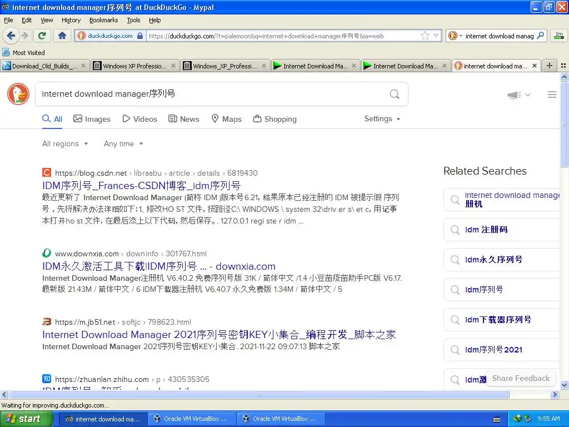Click the jb51.net site favicon

pyautogui.click(x=47, y=322)
